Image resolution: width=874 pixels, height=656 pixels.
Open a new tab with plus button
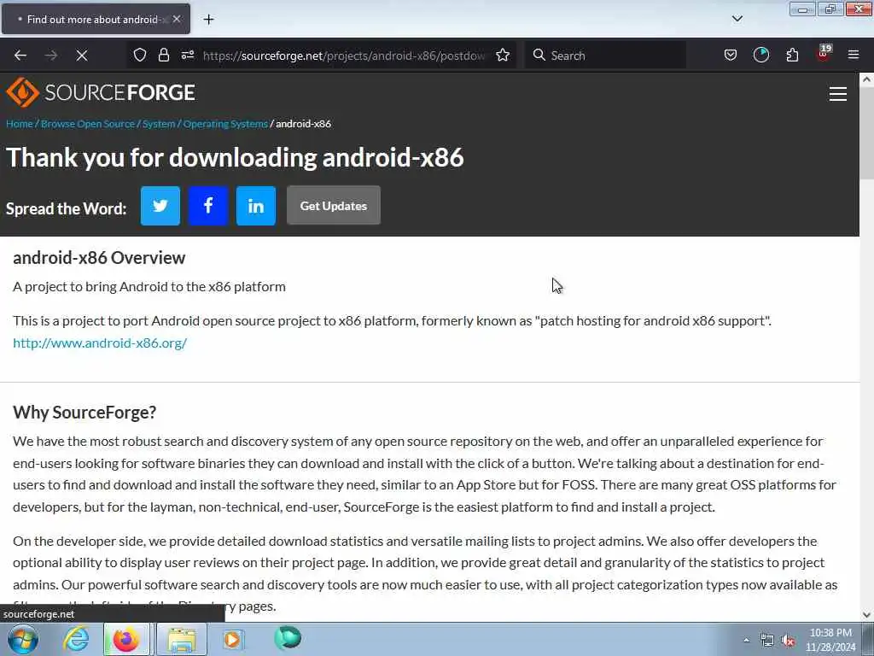(x=208, y=20)
